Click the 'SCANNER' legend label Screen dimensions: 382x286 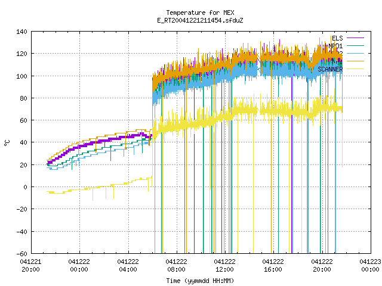[x=330, y=69]
